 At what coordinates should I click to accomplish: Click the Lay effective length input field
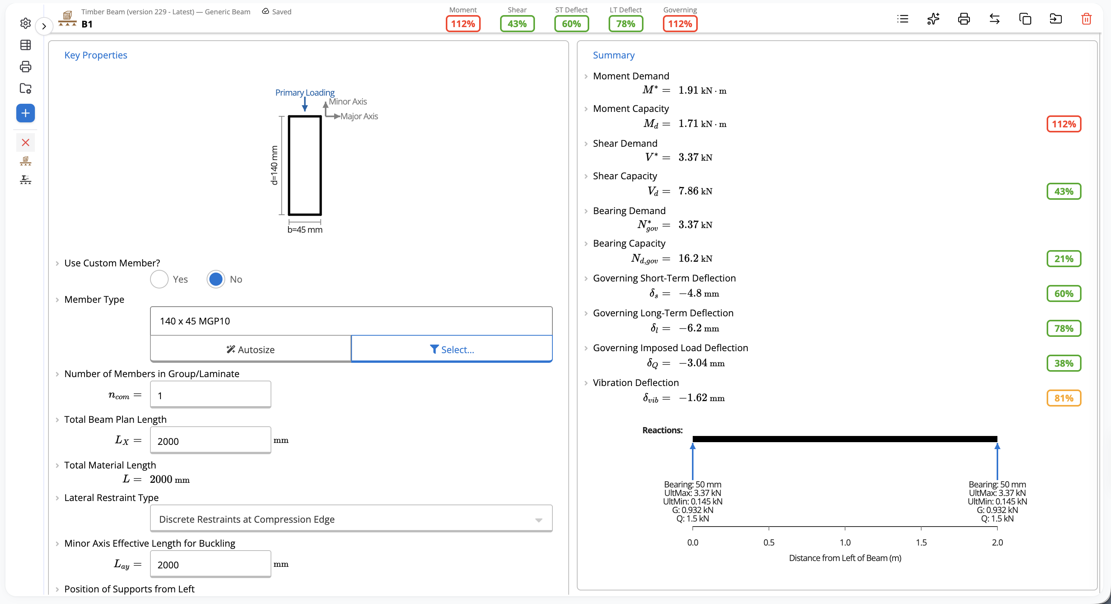(x=210, y=564)
